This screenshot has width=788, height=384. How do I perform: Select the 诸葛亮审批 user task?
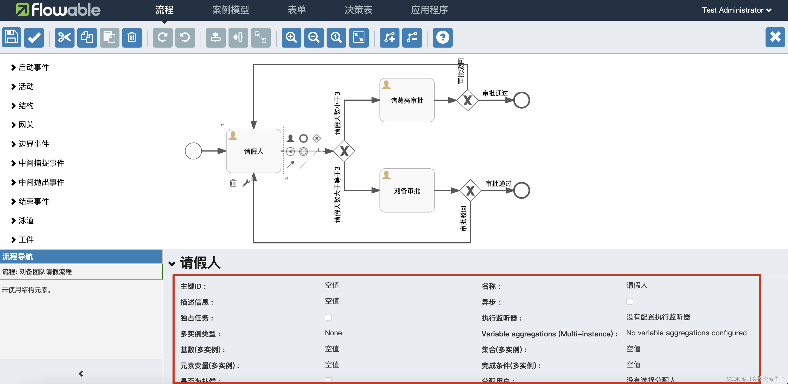[x=407, y=100]
